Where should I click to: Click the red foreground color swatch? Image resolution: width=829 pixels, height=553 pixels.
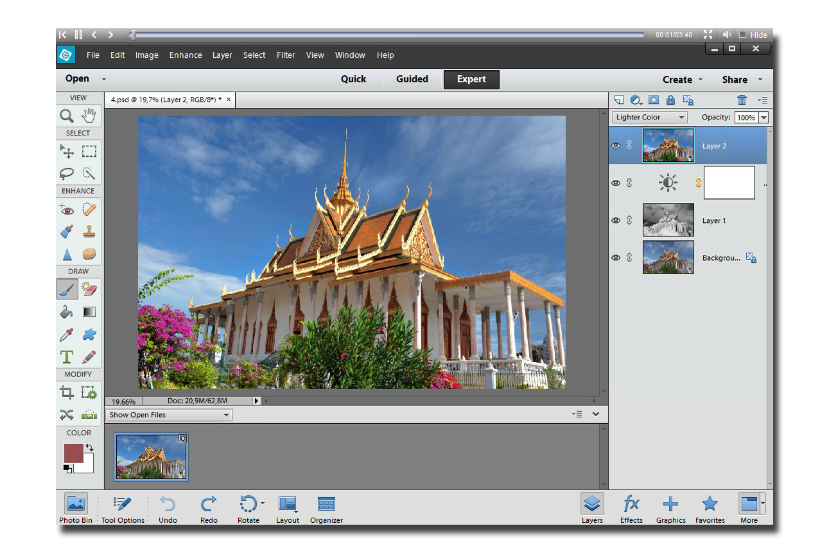click(x=73, y=453)
